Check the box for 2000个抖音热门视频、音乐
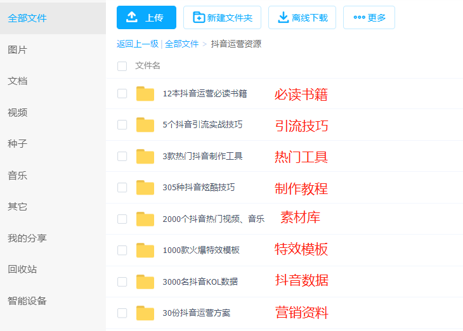Image resolution: width=463 pixels, height=331 pixels. [x=122, y=219]
